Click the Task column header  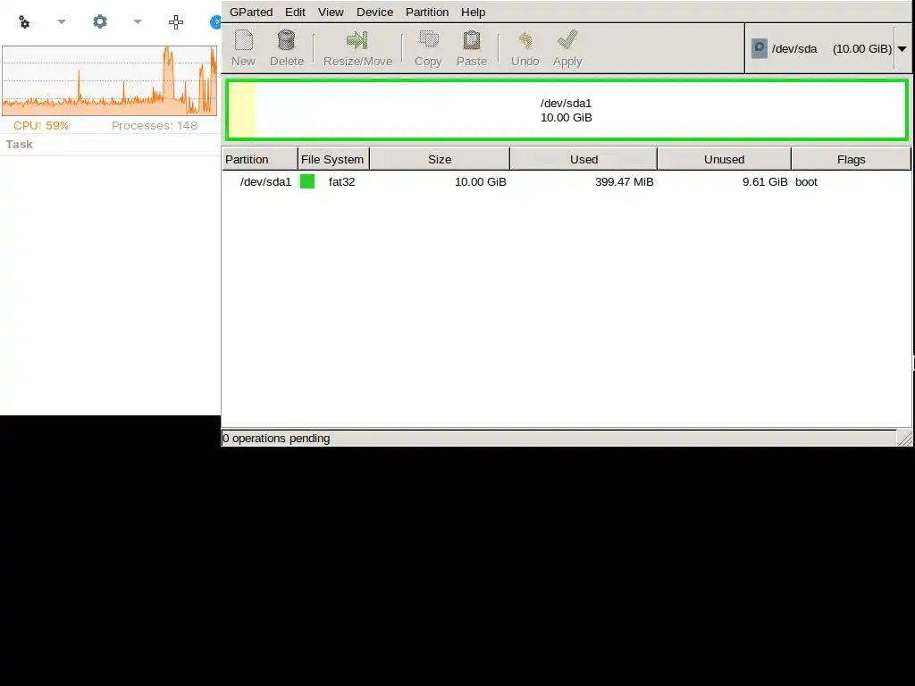coord(20,144)
